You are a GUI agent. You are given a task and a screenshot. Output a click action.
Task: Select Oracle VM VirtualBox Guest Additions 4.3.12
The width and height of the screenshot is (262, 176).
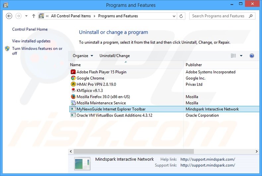pos(114,115)
